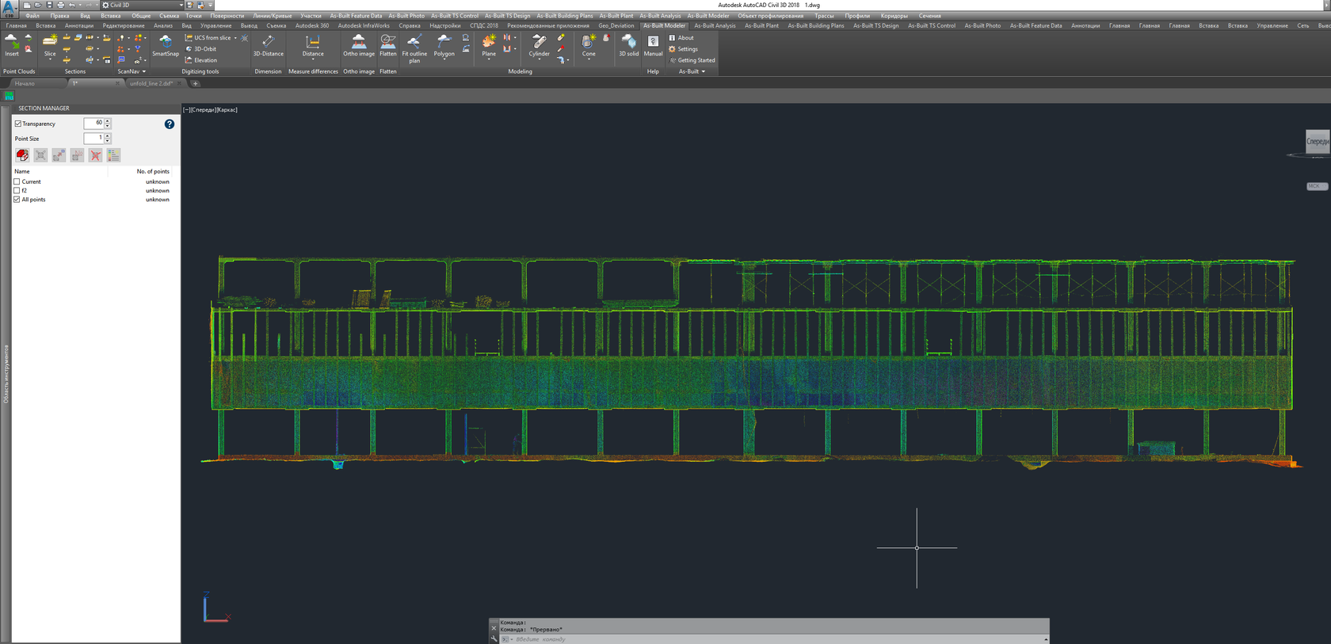Image resolution: width=1331 pixels, height=644 pixels.
Task: Decrease the Point Size value stepper
Action: click(108, 141)
